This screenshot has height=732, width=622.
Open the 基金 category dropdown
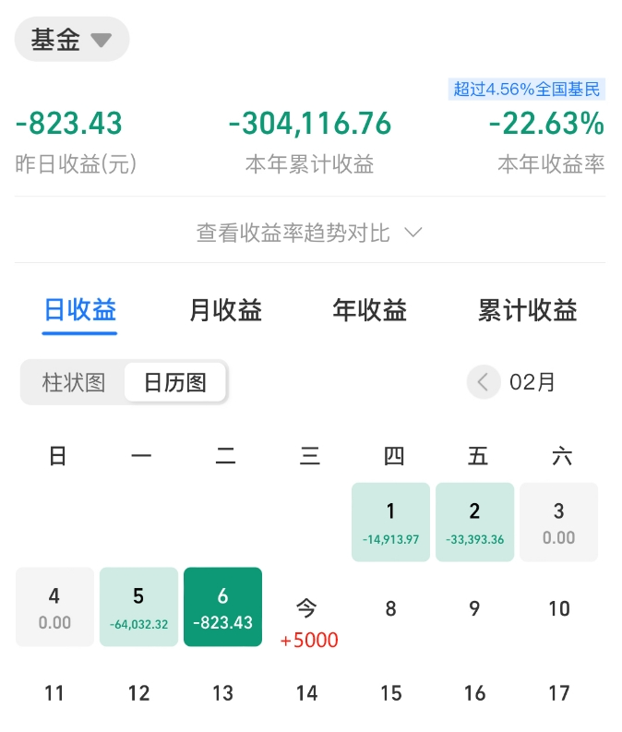pos(72,39)
